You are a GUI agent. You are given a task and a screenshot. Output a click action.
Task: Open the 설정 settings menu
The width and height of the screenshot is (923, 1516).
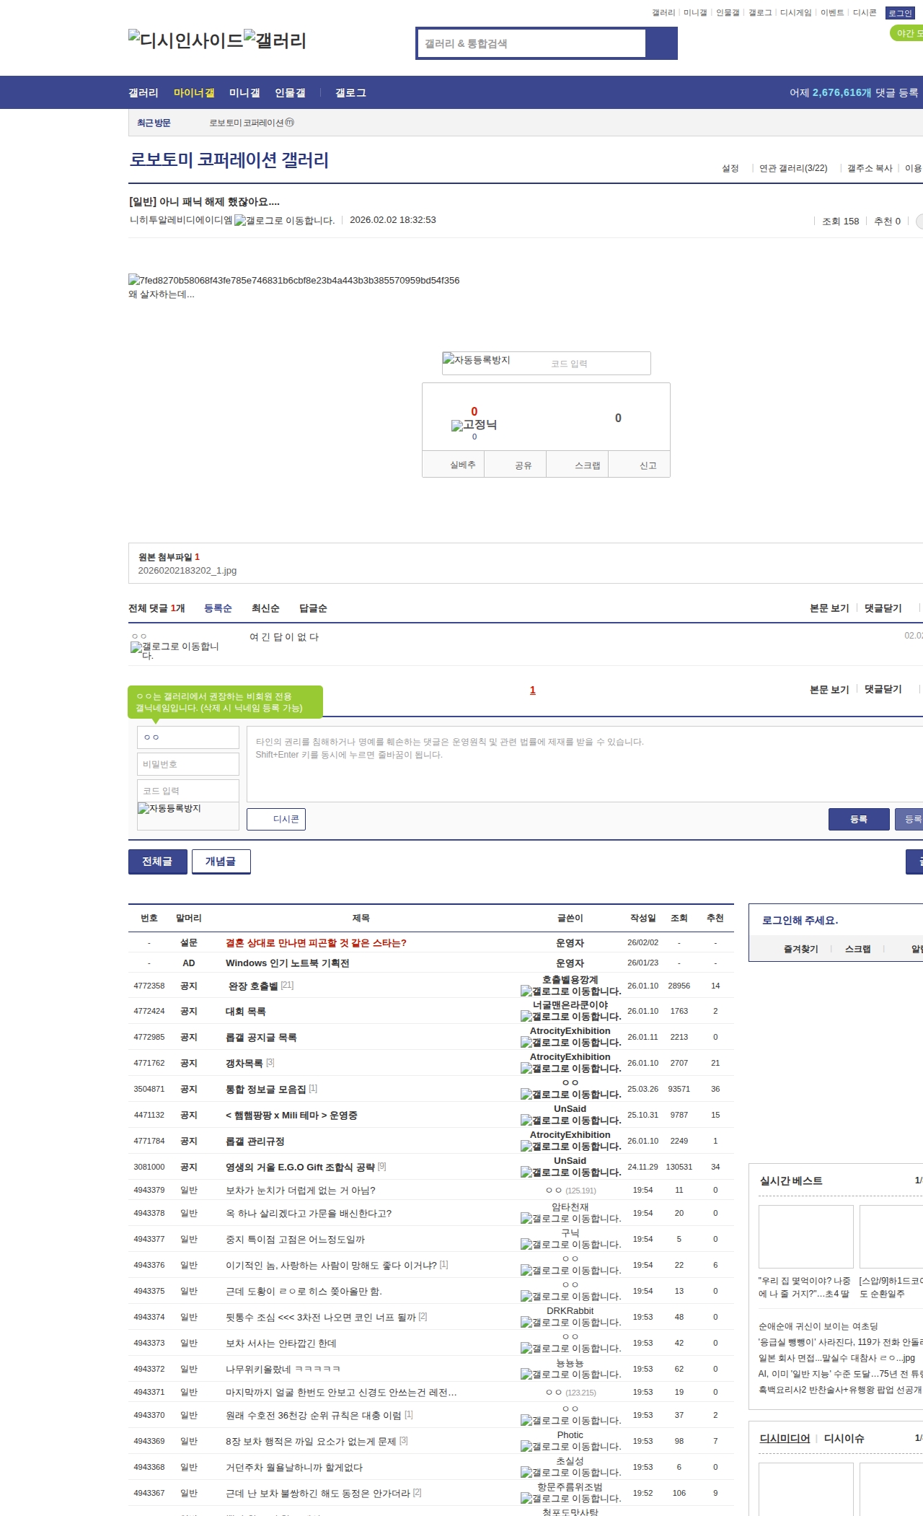coord(730,168)
